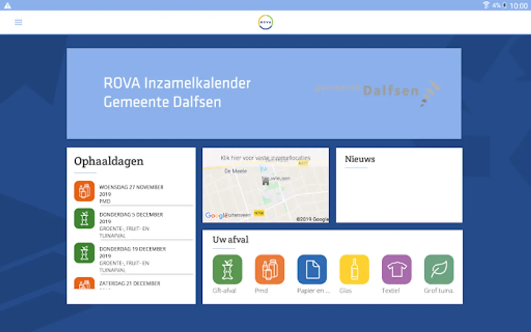Select 'Donderdag 5 December 2019' pickup entry
The image size is (531, 332).
(133, 224)
